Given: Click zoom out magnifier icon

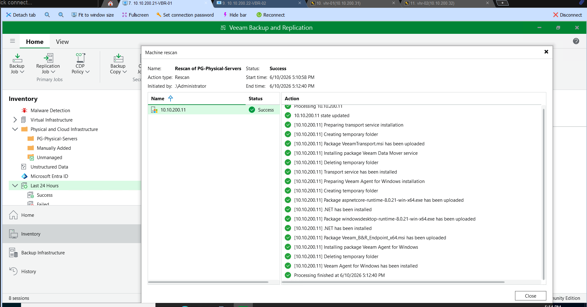Looking at the screenshot, I should [61, 15].
